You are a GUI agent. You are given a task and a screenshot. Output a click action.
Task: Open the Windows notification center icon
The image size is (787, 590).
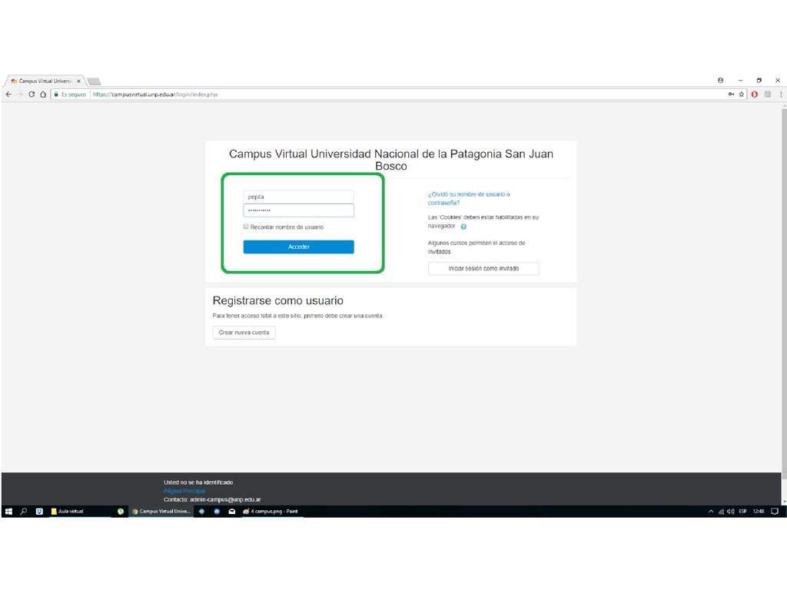[775, 511]
